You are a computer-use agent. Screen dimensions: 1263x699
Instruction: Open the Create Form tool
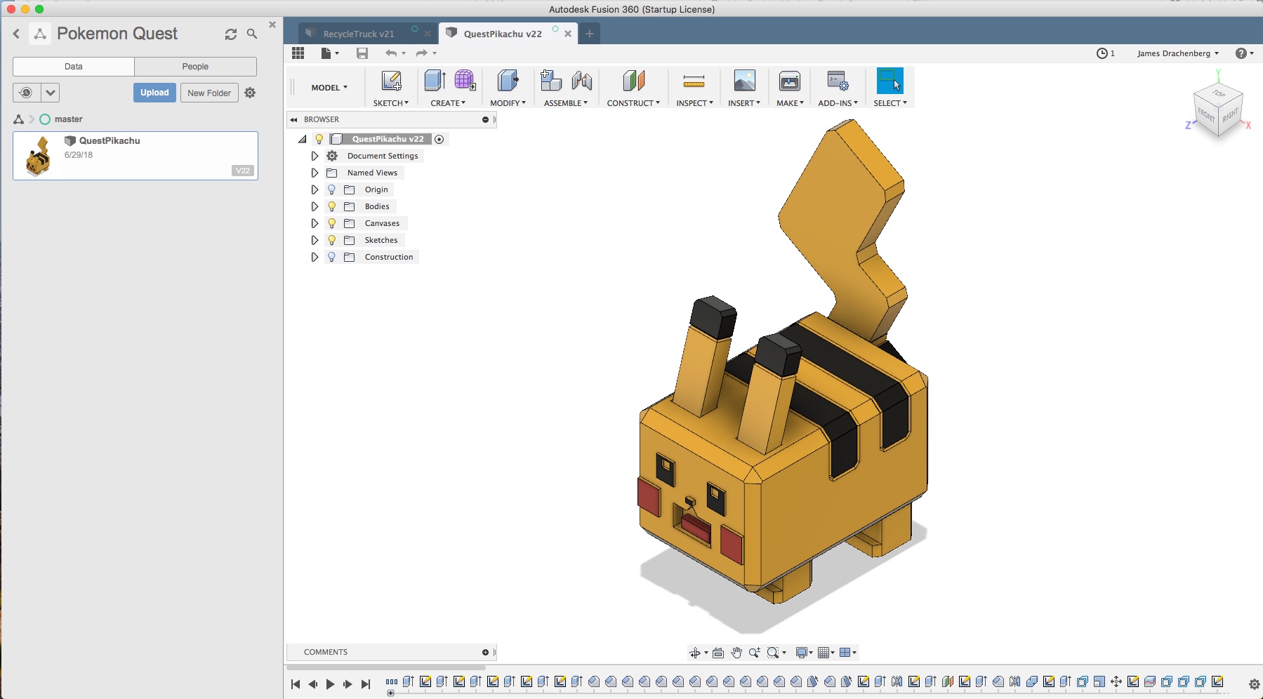coord(465,81)
